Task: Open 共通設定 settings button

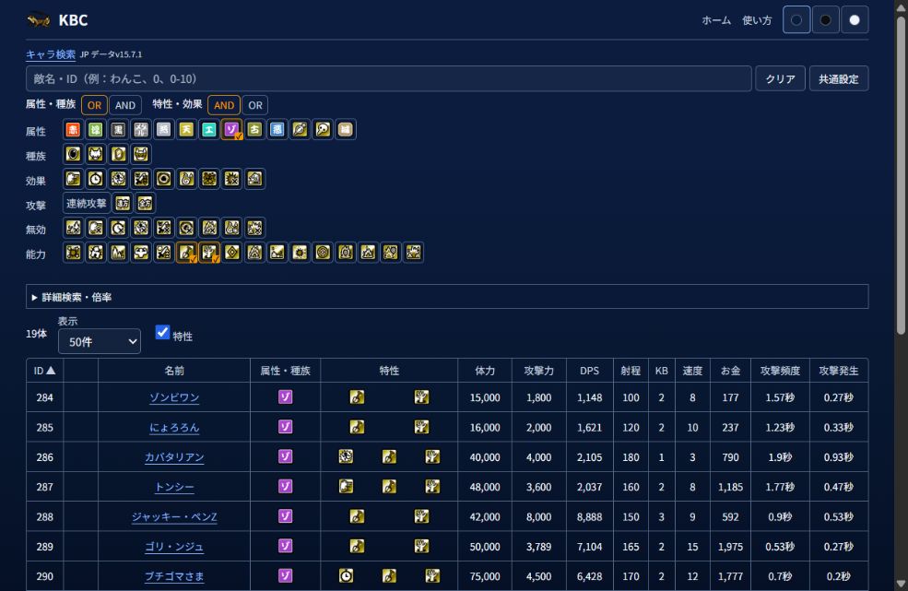Action: click(x=839, y=78)
